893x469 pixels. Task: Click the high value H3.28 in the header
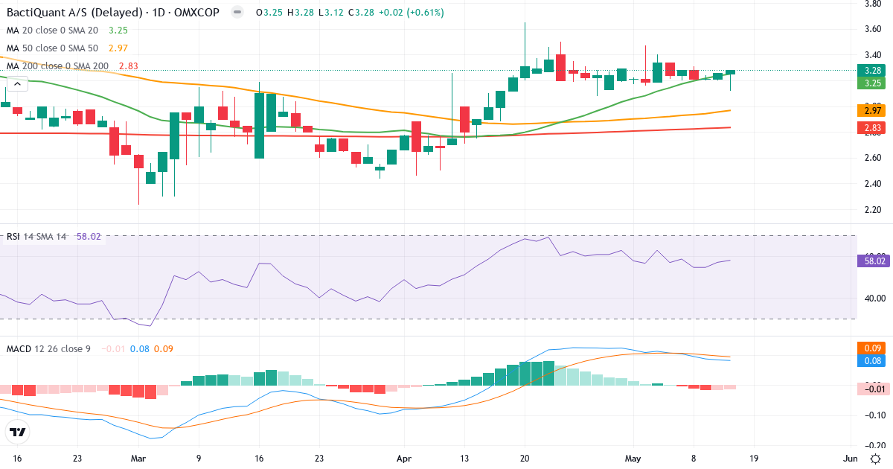[301, 13]
